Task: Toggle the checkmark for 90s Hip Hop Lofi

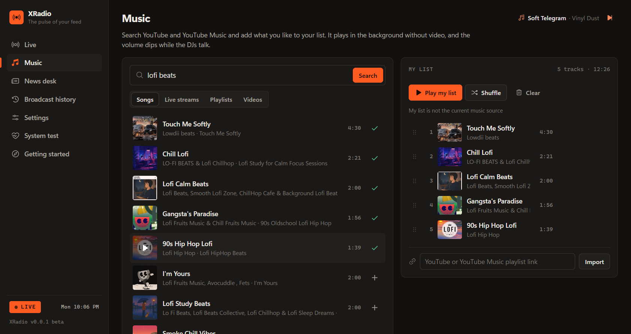Action: point(375,248)
